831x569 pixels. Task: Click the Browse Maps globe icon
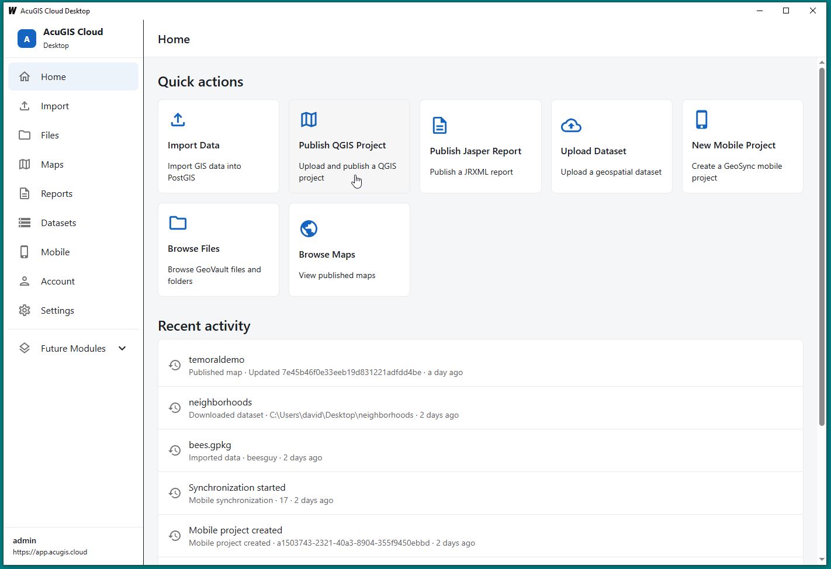[x=309, y=228]
